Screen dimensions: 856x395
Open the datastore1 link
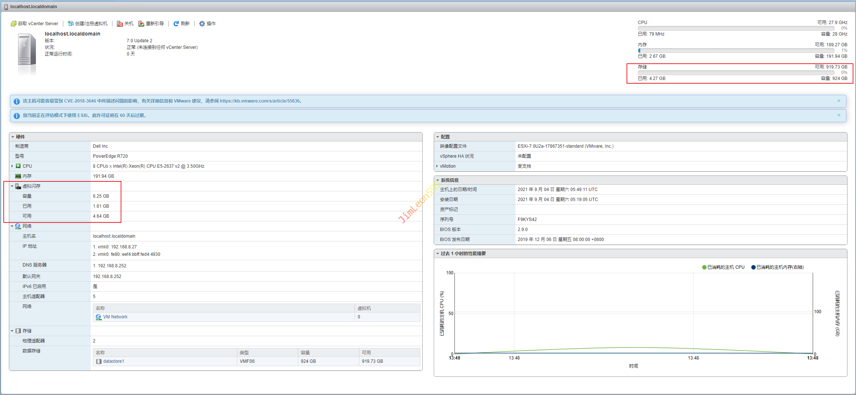coord(114,361)
